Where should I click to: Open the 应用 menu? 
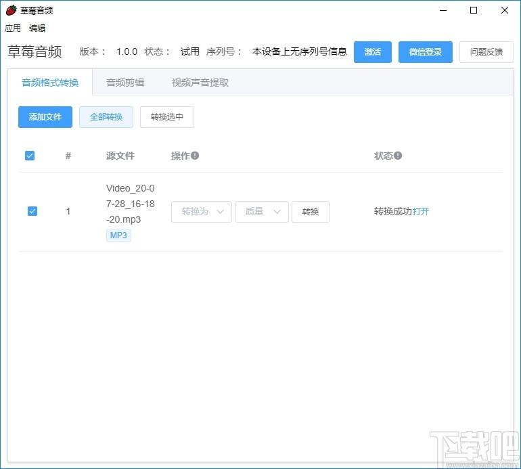(13, 28)
